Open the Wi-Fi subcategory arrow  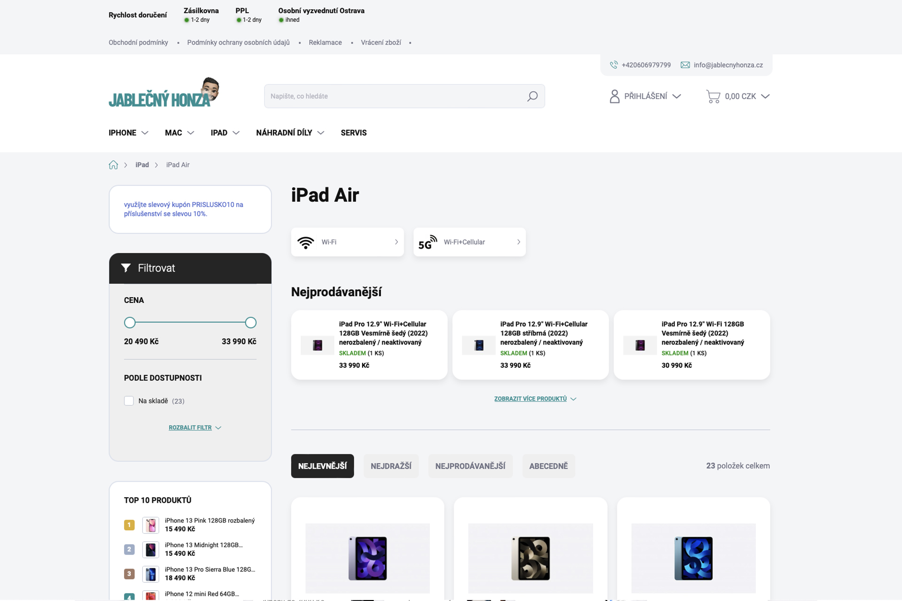397,242
